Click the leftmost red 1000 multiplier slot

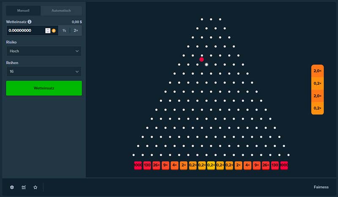138,165
